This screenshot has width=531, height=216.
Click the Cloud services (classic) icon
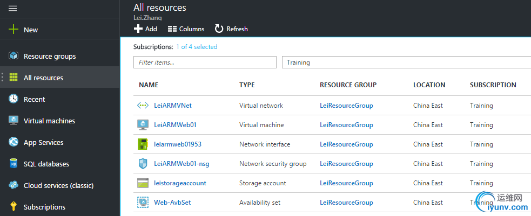click(13, 185)
